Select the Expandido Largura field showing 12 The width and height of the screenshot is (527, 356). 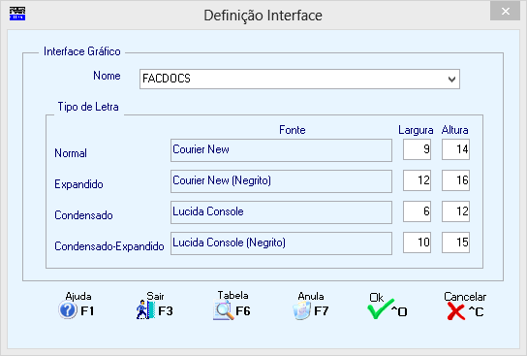pyautogui.click(x=418, y=180)
